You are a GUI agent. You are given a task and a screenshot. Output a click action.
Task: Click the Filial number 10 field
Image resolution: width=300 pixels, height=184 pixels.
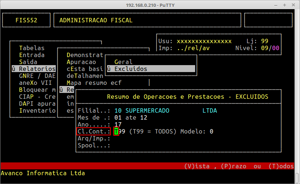click(118, 110)
